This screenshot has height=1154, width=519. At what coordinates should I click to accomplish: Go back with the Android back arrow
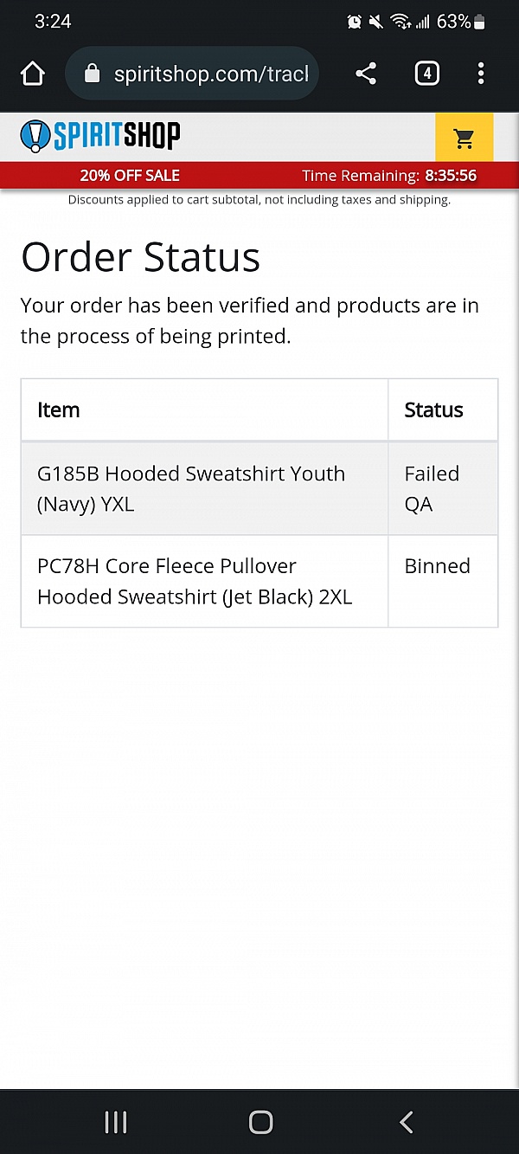tap(406, 1122)
